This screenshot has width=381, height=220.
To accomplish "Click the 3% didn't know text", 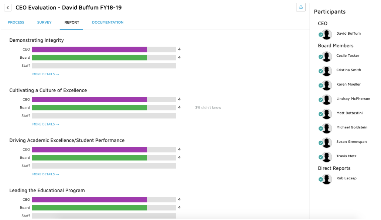I will (x=208, y=107).
